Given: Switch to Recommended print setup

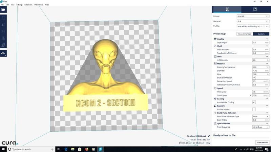Looking at the screenshot, I should pos(245,34).
